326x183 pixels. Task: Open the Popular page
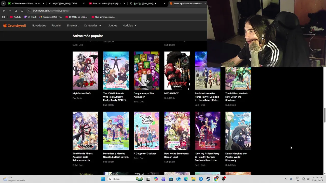(x=56, y=25)
